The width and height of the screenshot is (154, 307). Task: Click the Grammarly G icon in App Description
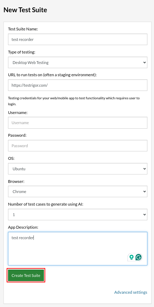[138, 257]
